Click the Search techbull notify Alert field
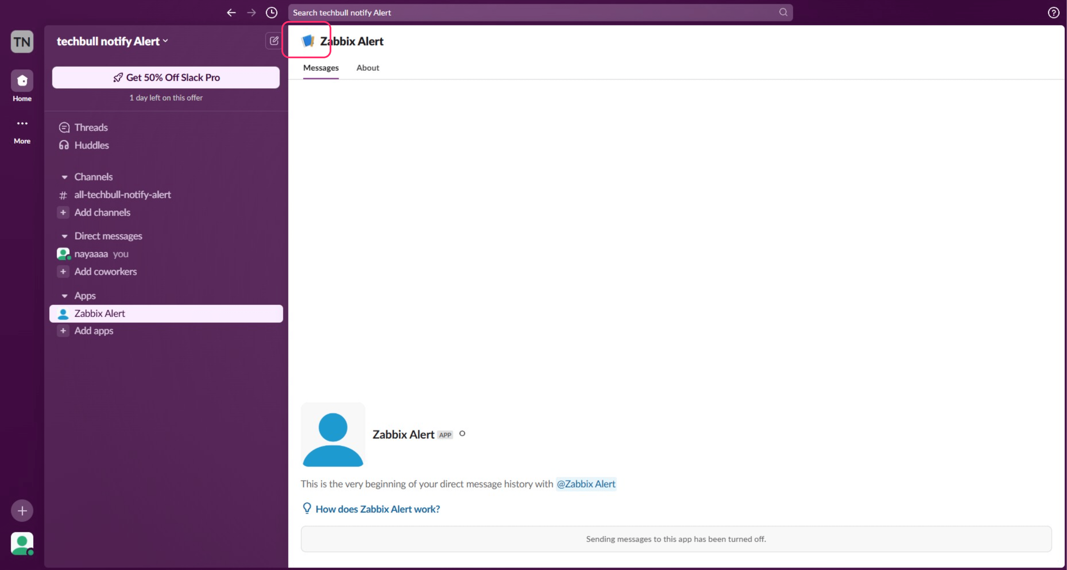This screenshot has width=1067, height=570. [534, 12]
